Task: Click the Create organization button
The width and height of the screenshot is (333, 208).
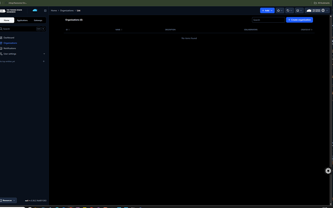Action: [299, 20]
